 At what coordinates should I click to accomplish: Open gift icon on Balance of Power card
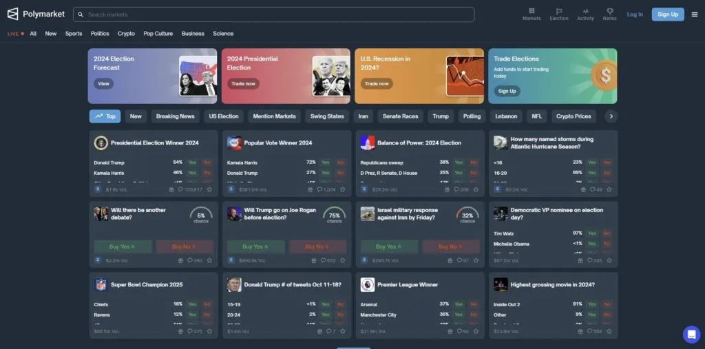447,189
